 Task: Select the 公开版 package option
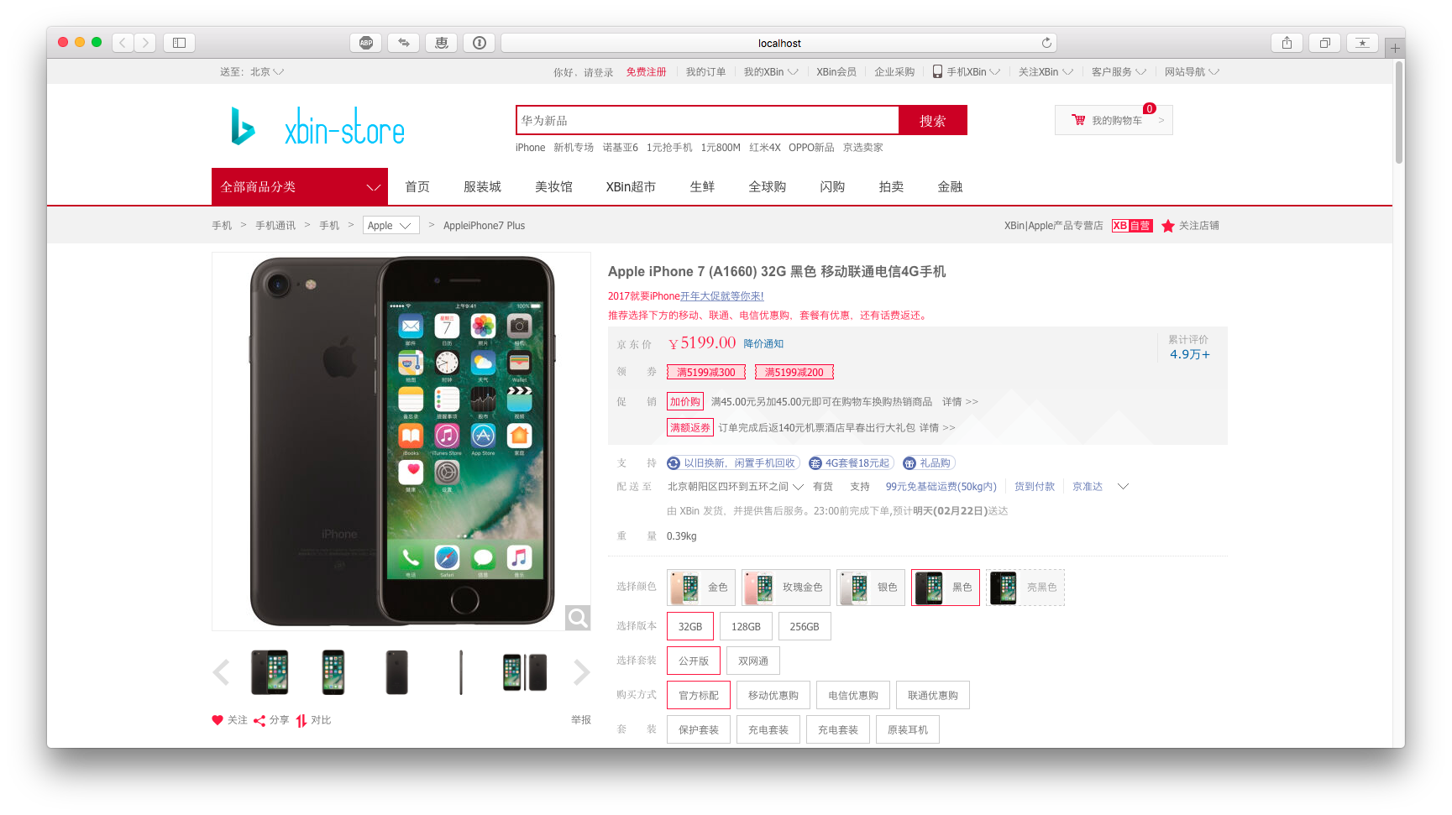click(694, 661)
